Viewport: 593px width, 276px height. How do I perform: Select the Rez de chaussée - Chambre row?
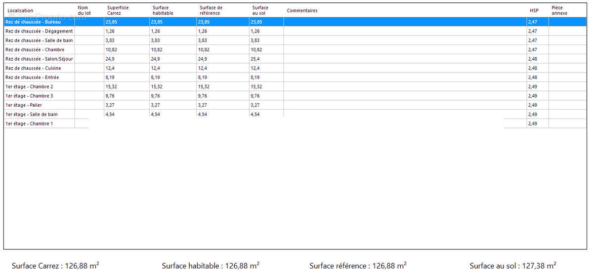pos(296,49)
